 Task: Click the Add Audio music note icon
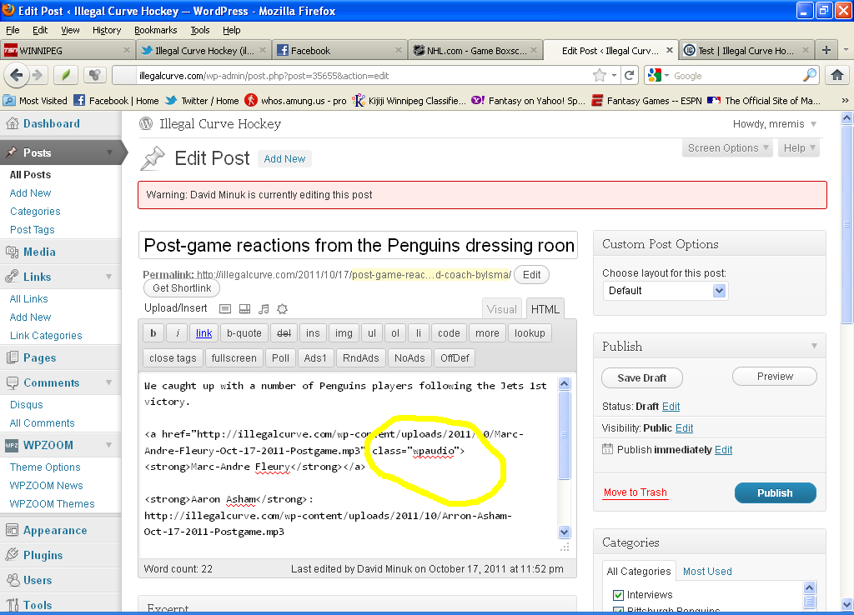coord(264,309)
